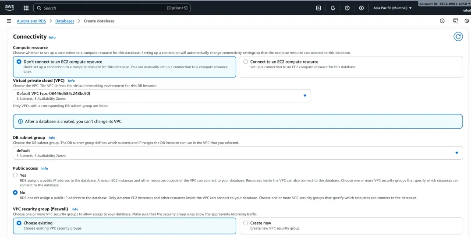Screen dimensions: 471x238
Task: Open the notifications bell
Action: pos(333,8)
